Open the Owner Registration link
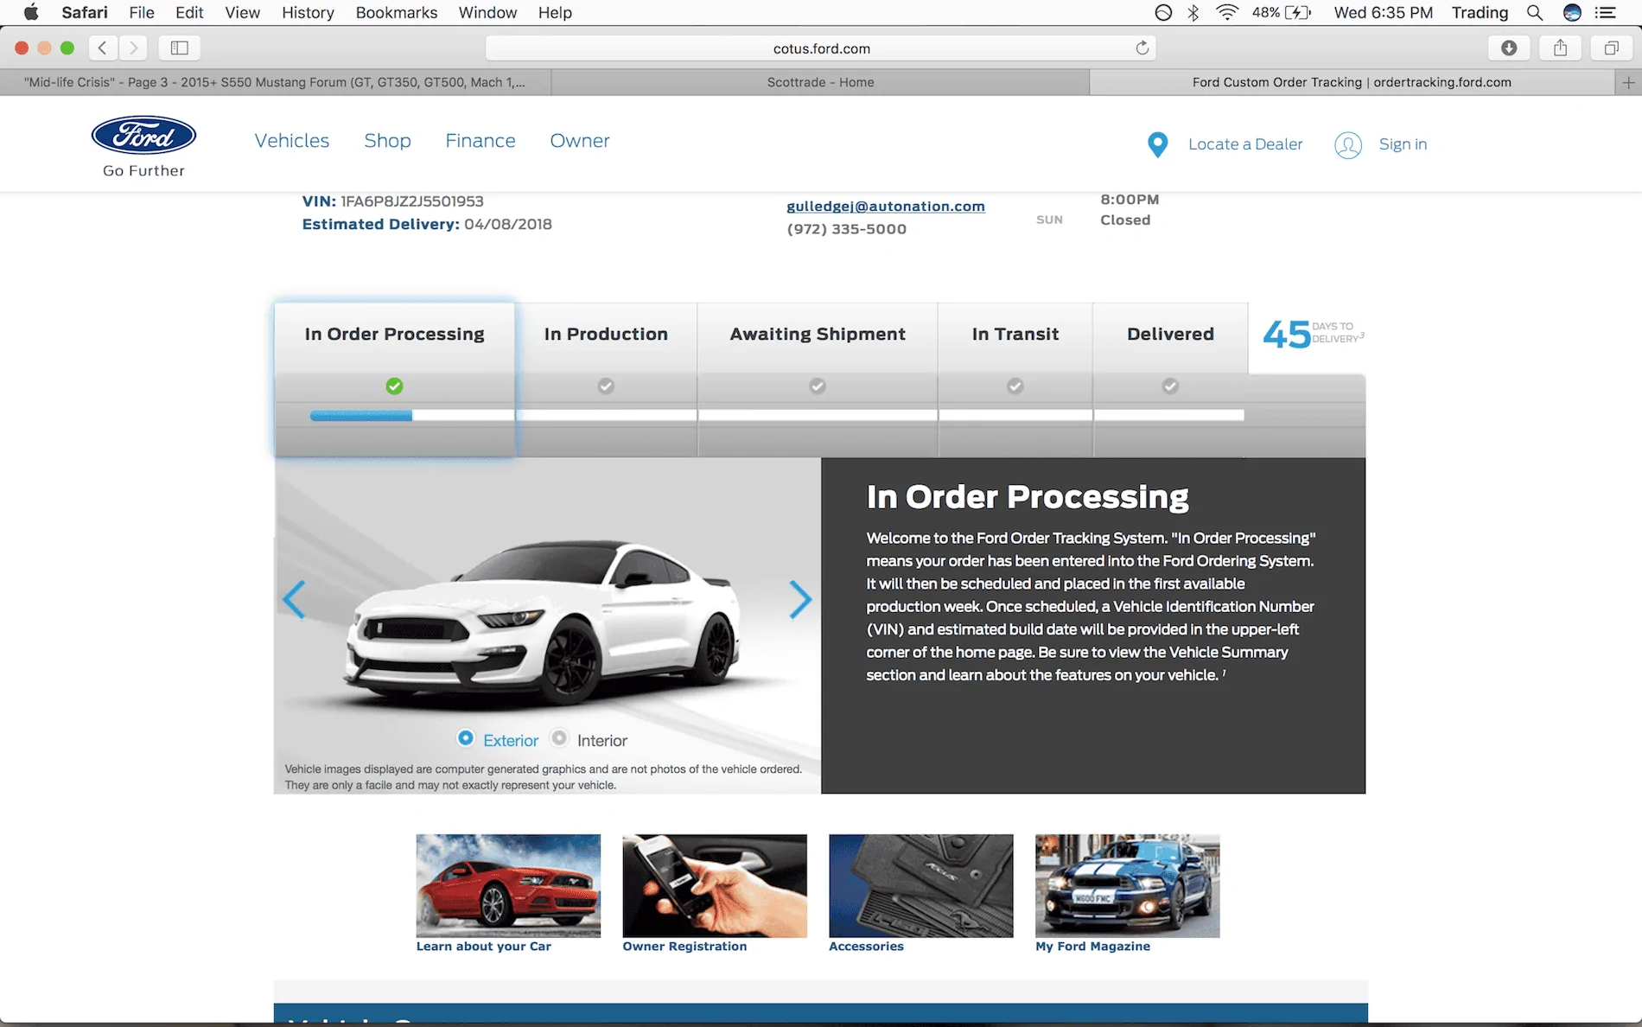This screenshot has height=1027, width=1642. (684, 947)
